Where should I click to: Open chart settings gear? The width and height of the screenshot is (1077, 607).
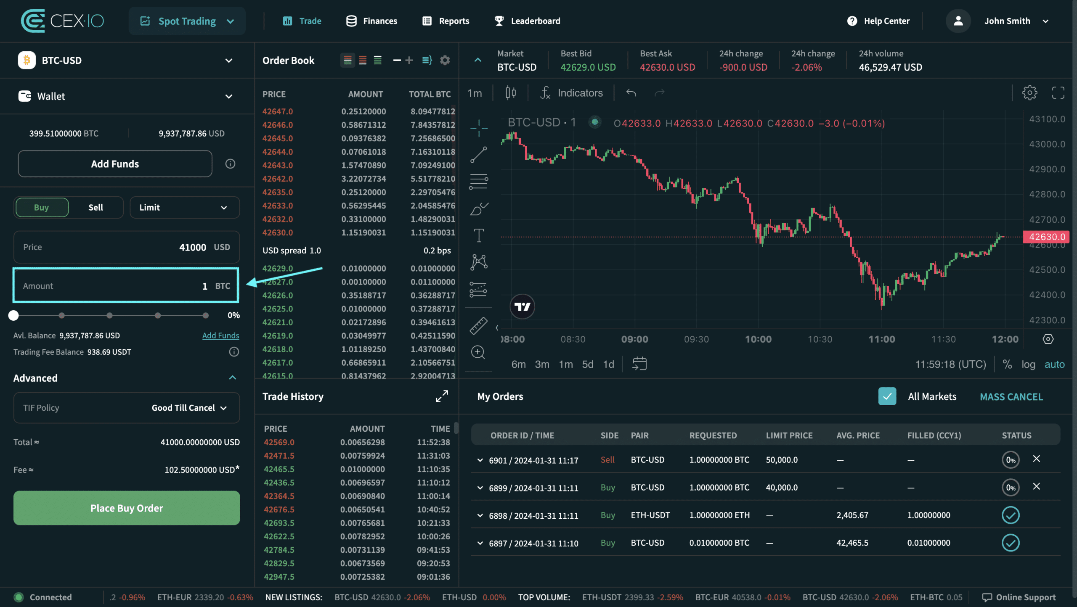[1030, 92]
